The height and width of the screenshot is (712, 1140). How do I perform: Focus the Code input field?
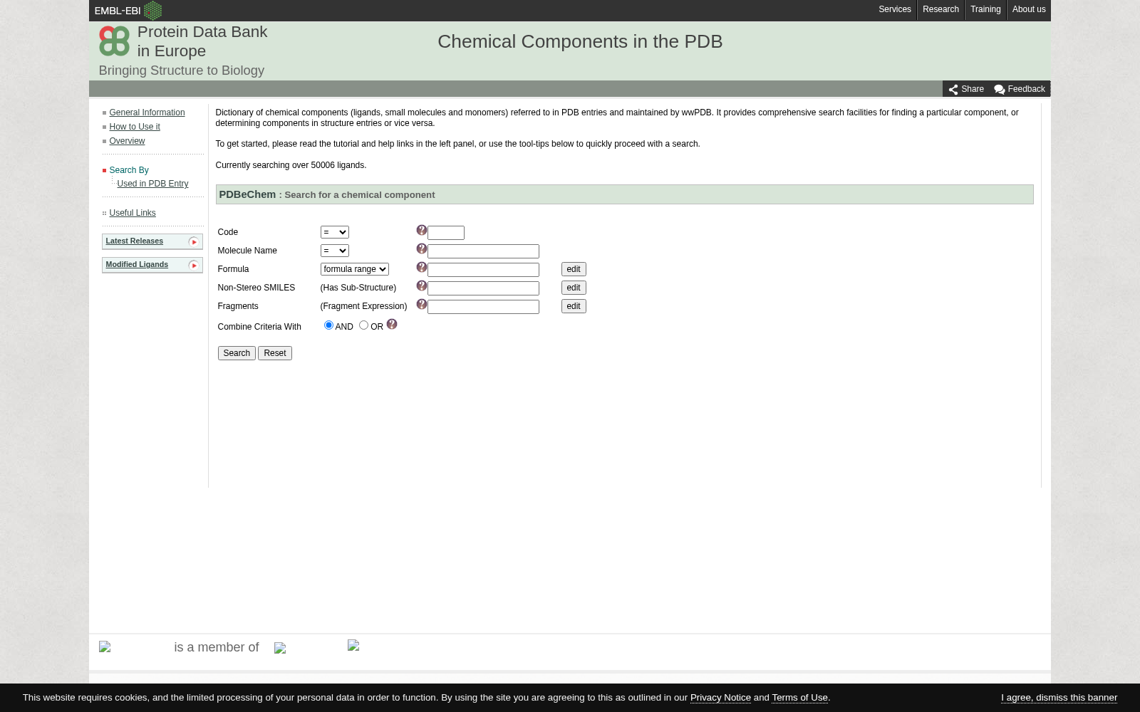(446, 233)
